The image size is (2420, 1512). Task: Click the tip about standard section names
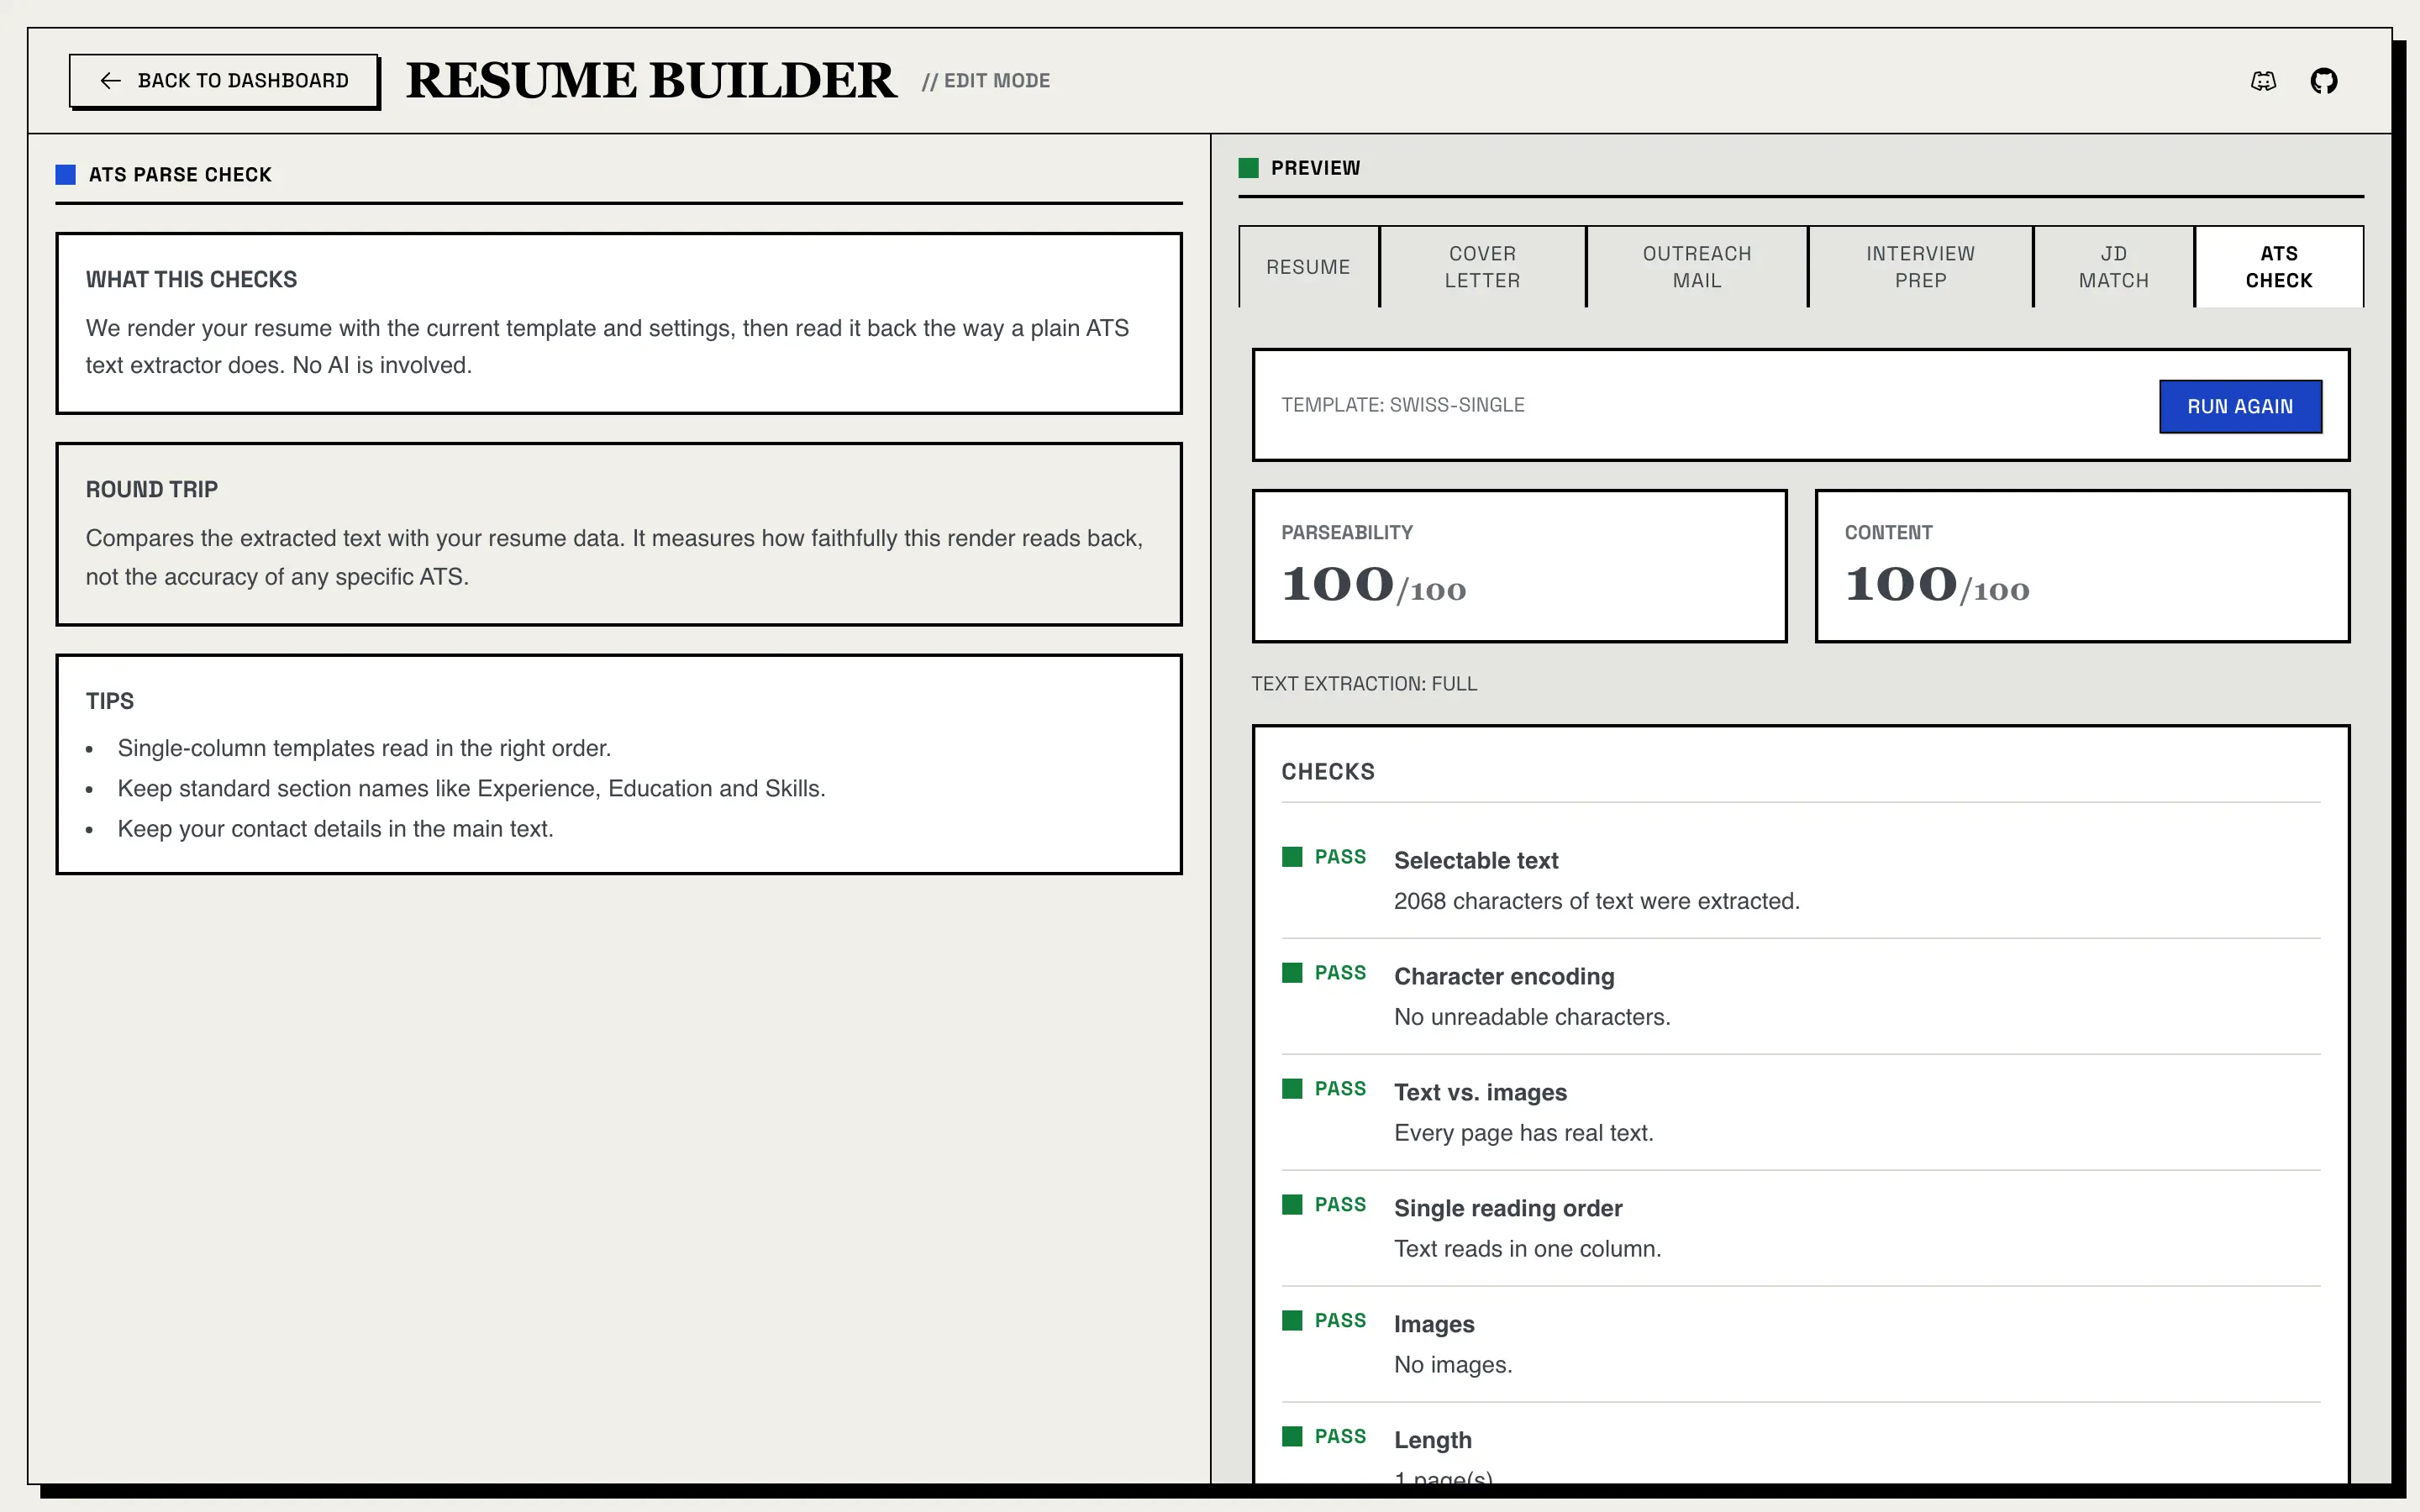click(x=471, y=789)
